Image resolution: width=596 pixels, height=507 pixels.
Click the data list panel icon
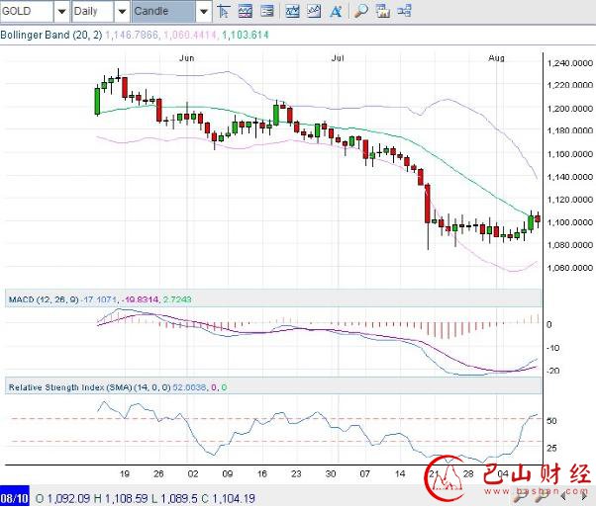[x=267, y=11]
